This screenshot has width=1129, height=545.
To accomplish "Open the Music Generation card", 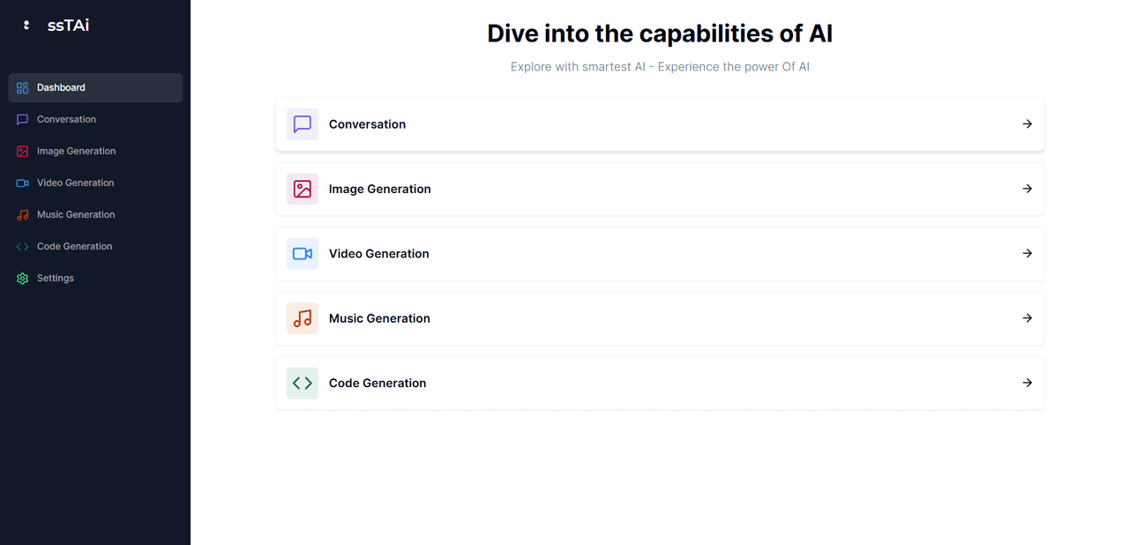I will click(x=660, y=318).
